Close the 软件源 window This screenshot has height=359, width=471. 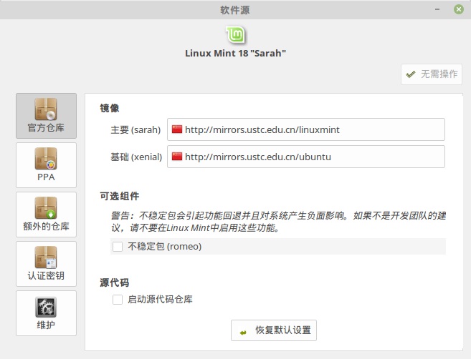(x=458, y=9)
